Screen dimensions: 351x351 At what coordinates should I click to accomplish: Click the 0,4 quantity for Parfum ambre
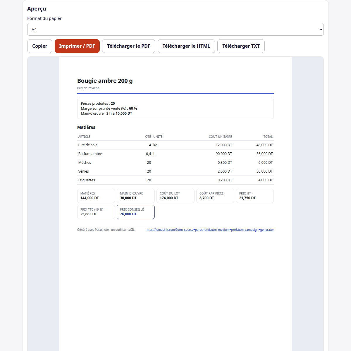(x=149, y=154)
